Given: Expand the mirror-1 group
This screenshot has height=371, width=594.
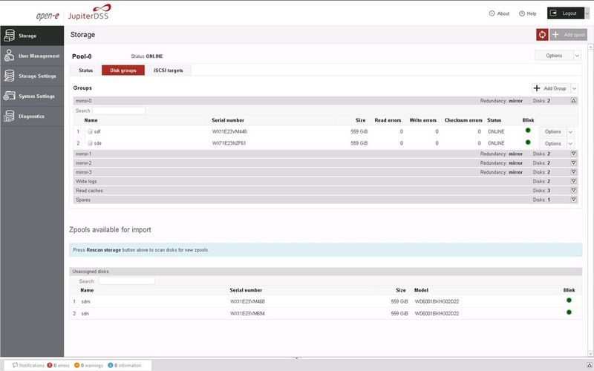Looking at the screenshot, I should click(573, 154).
